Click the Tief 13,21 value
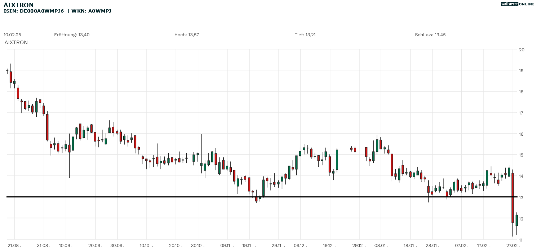The height and width of the screenshot is (247, 537). pyautogui.click(x=305, y=35)
